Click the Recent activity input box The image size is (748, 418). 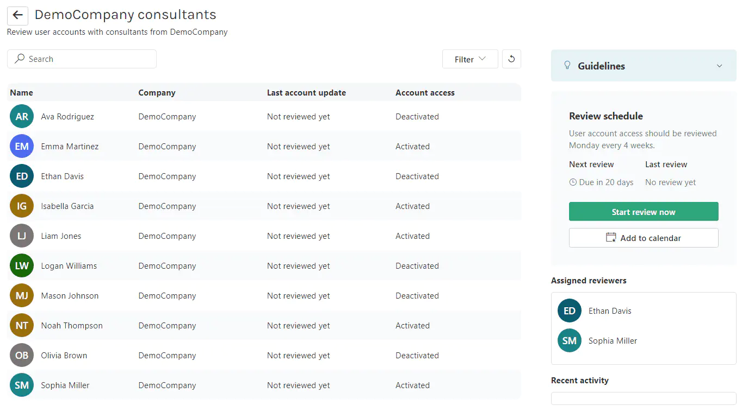click(644, 398)
